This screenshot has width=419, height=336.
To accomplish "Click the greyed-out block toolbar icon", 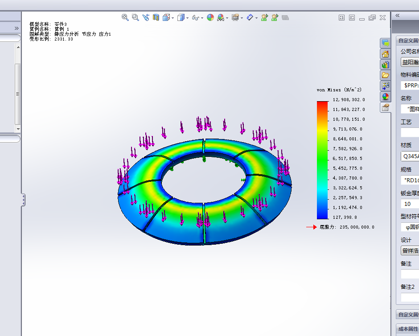I will point(285,18).
